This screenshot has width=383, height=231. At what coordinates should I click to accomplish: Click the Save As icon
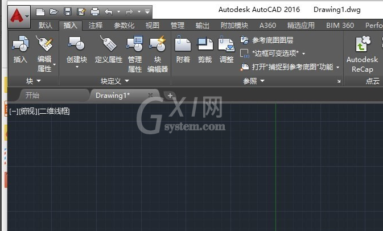click(81, 12)
